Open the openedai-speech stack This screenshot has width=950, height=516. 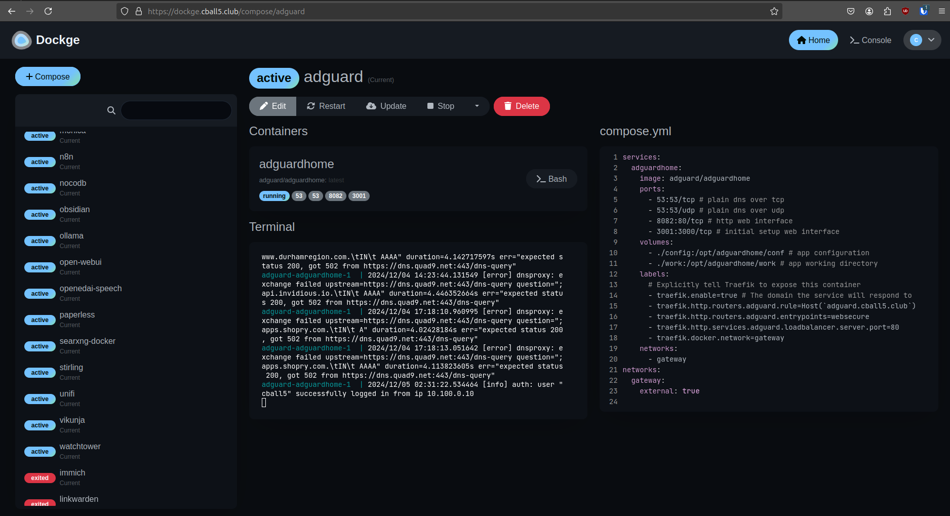tap(126, 293)
